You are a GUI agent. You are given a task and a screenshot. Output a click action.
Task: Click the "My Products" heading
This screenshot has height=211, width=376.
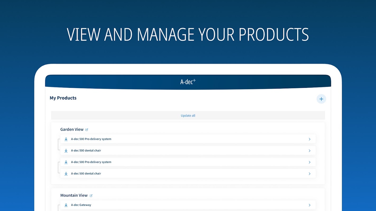click(x=63, y=98)
